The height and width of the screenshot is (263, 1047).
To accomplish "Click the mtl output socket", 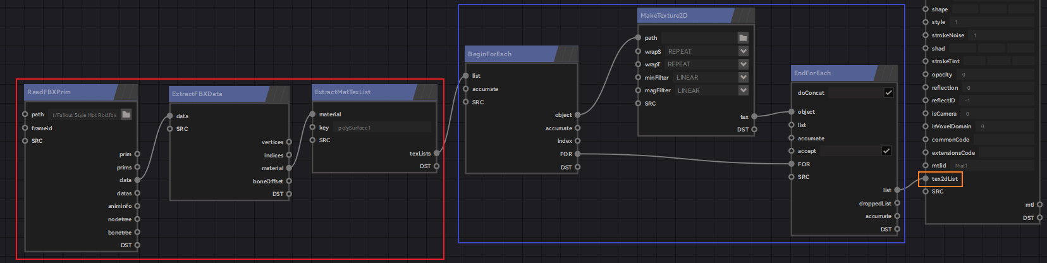I will point(1039,205).
